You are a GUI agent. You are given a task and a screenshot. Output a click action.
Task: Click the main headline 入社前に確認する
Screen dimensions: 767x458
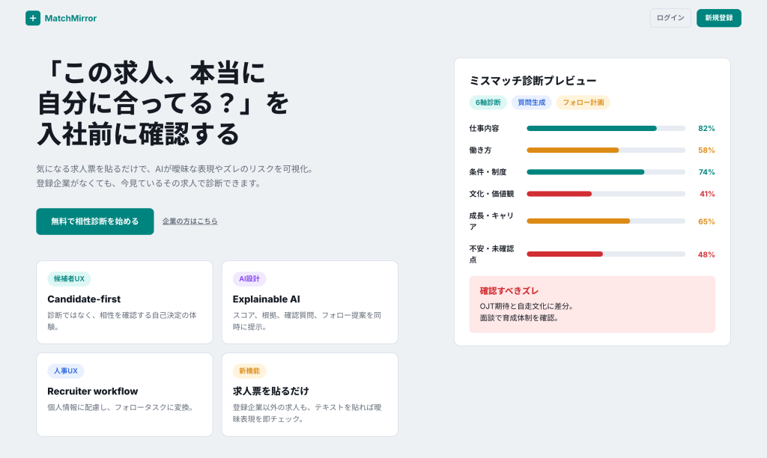[139, 134]
